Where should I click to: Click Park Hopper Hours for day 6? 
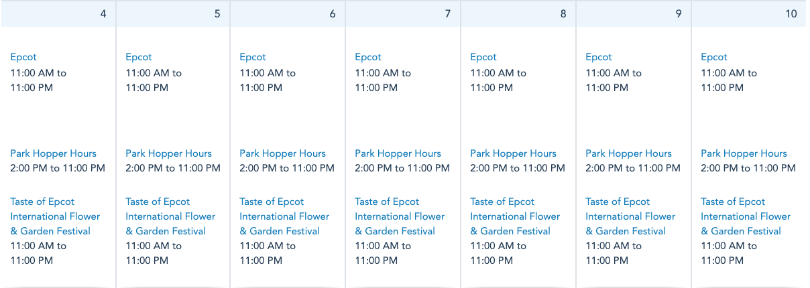[x=282, y=153]
